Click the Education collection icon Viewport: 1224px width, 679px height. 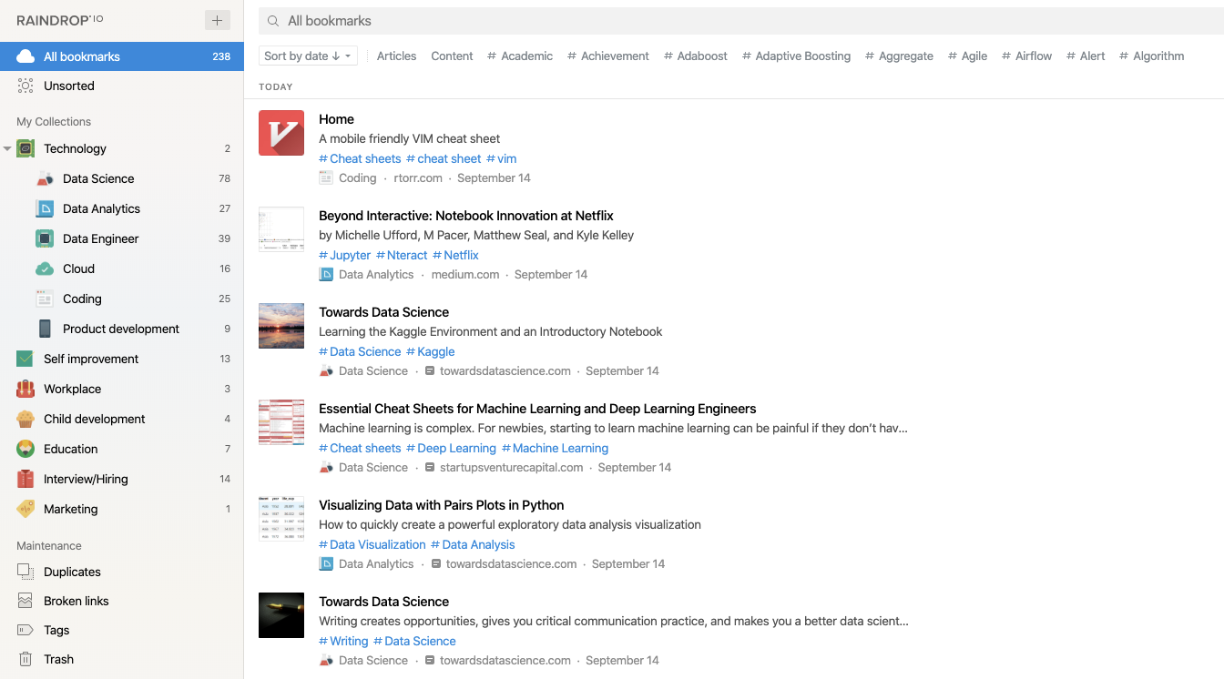tap(25, 449)
